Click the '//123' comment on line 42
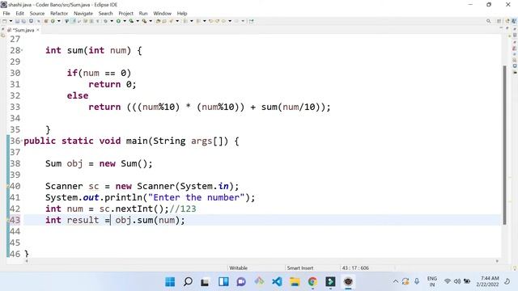 click(x=183, y=209)
